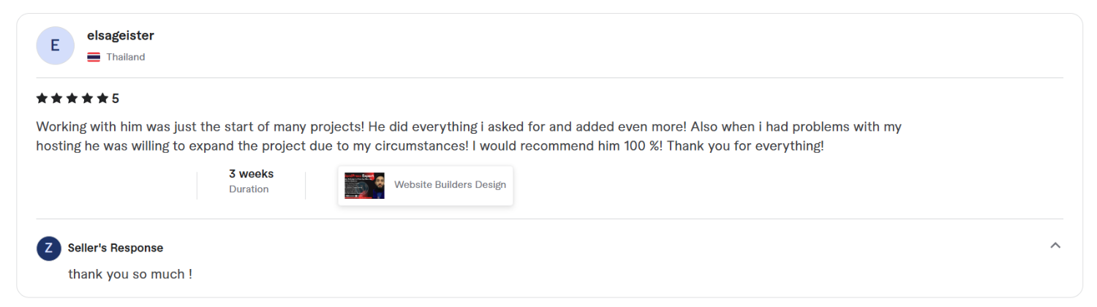Screen dimensions: 1097x307
Task: Click the review paragraph text
Action: tap(469, 136)
